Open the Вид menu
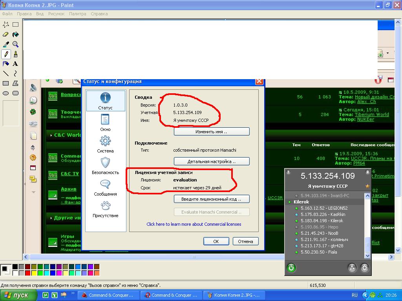Viewport: 402px width, 301px height. [40, 14]
